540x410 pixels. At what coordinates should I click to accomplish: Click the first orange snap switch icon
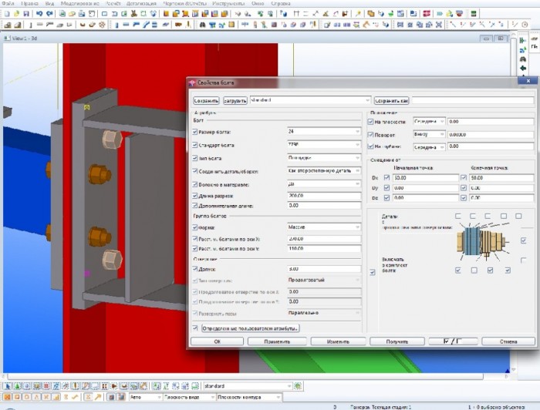click(8, 397)
